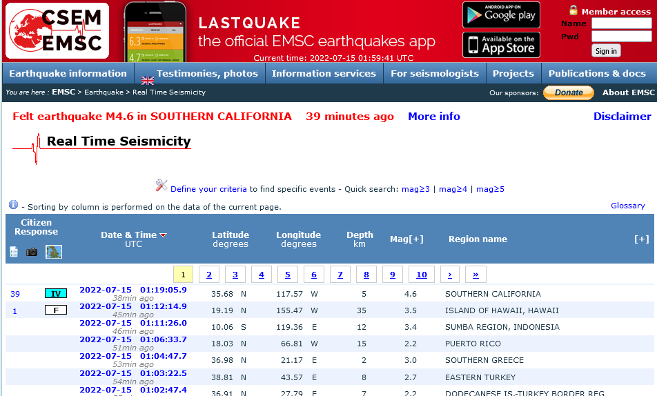Screen dimensions: 657x396
Task: Go to next page with › button
Action: (450, 275)
